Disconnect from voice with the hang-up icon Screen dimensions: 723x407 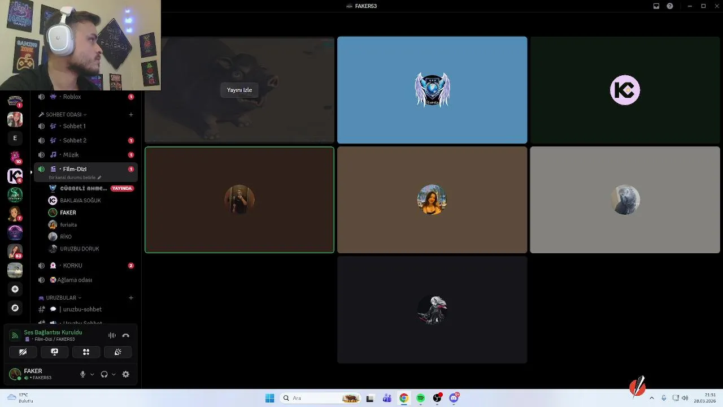coord(125,335)
